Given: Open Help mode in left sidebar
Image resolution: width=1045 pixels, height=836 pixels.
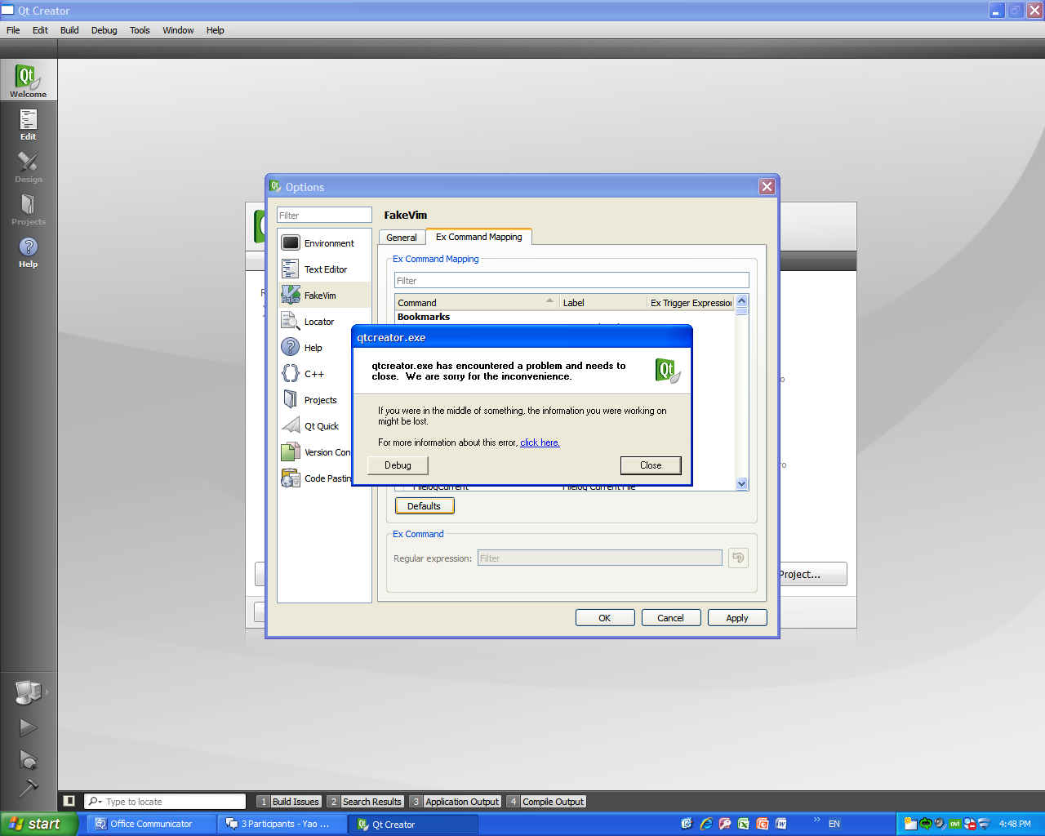Looking at the screenshot, I should [x=29, y=251].
